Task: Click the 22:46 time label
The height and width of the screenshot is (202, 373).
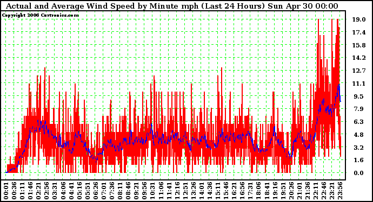Action: click(x=324, y=191)
